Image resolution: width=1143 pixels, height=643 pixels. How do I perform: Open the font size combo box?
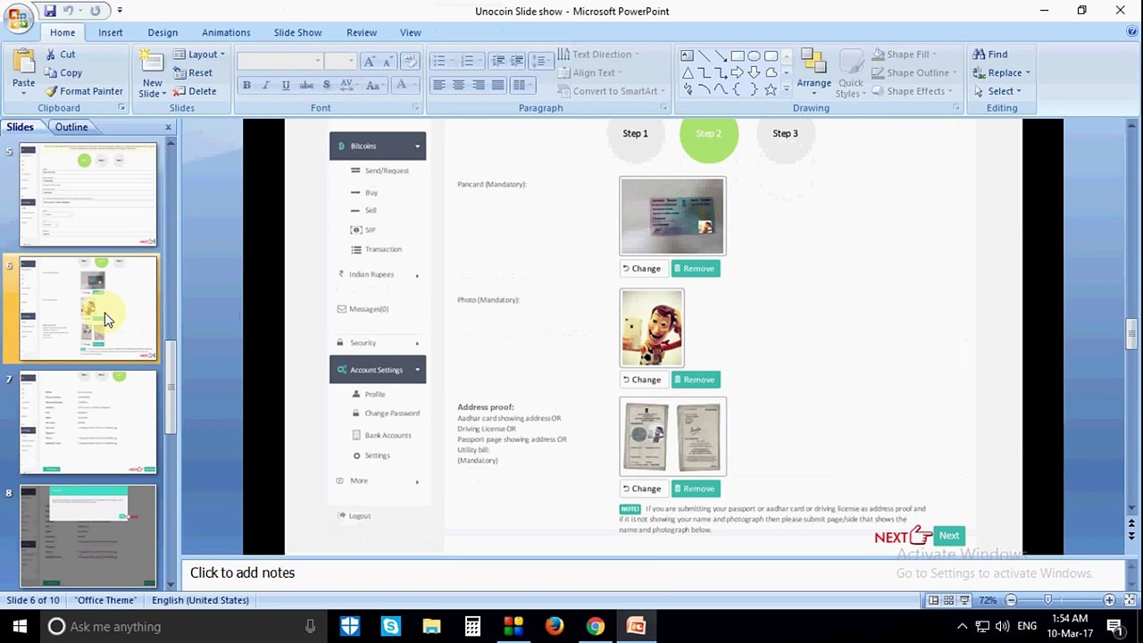click(x=340, y=61)
